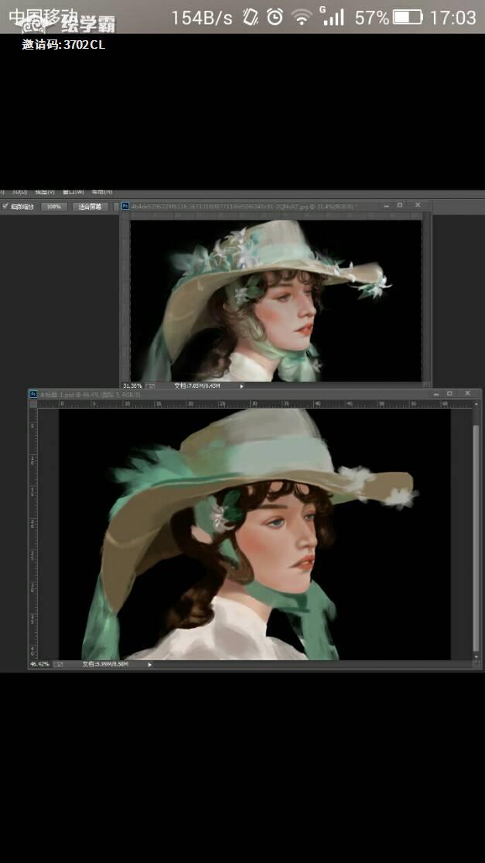Select the 未标题-1.psd window title bar
Image resolution: width=485 pixels, height=863 pixels.
[255, 394]
